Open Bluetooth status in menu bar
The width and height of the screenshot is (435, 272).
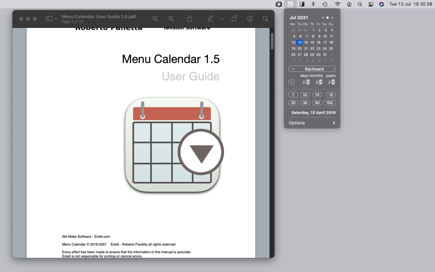pos(313,4)
